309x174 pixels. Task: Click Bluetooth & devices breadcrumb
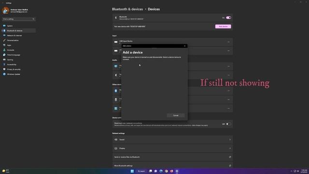[x=127, y=9]
